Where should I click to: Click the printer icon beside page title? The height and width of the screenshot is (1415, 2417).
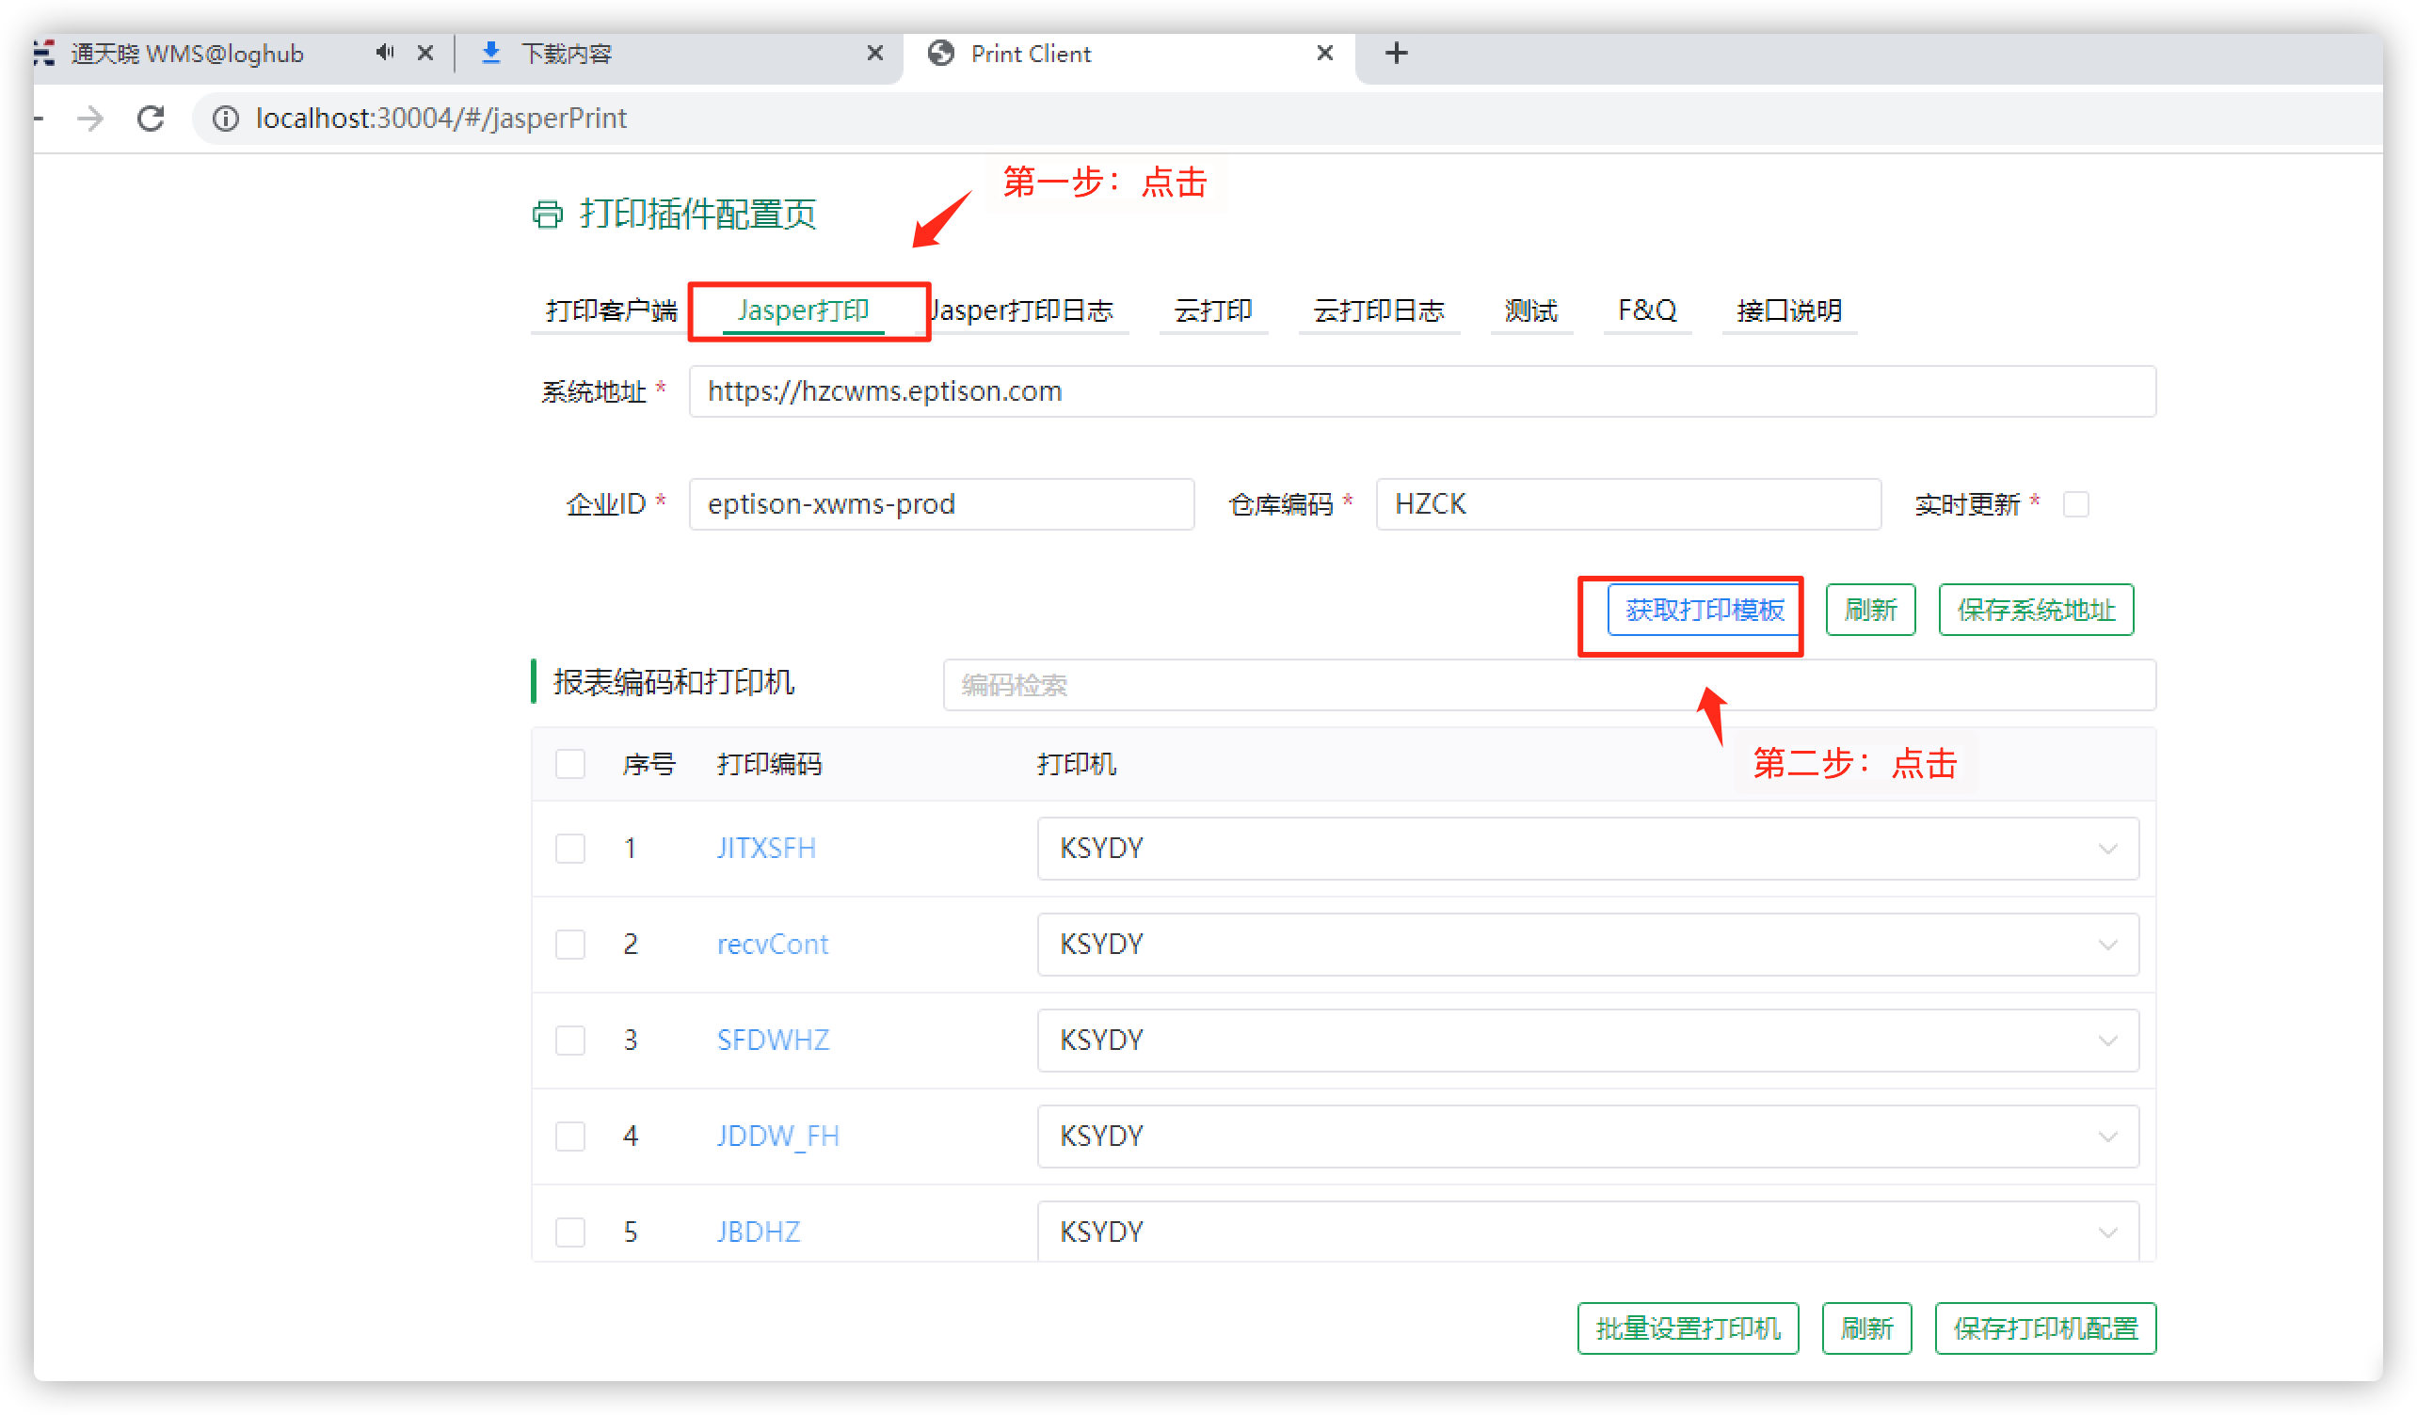[548, 214]
